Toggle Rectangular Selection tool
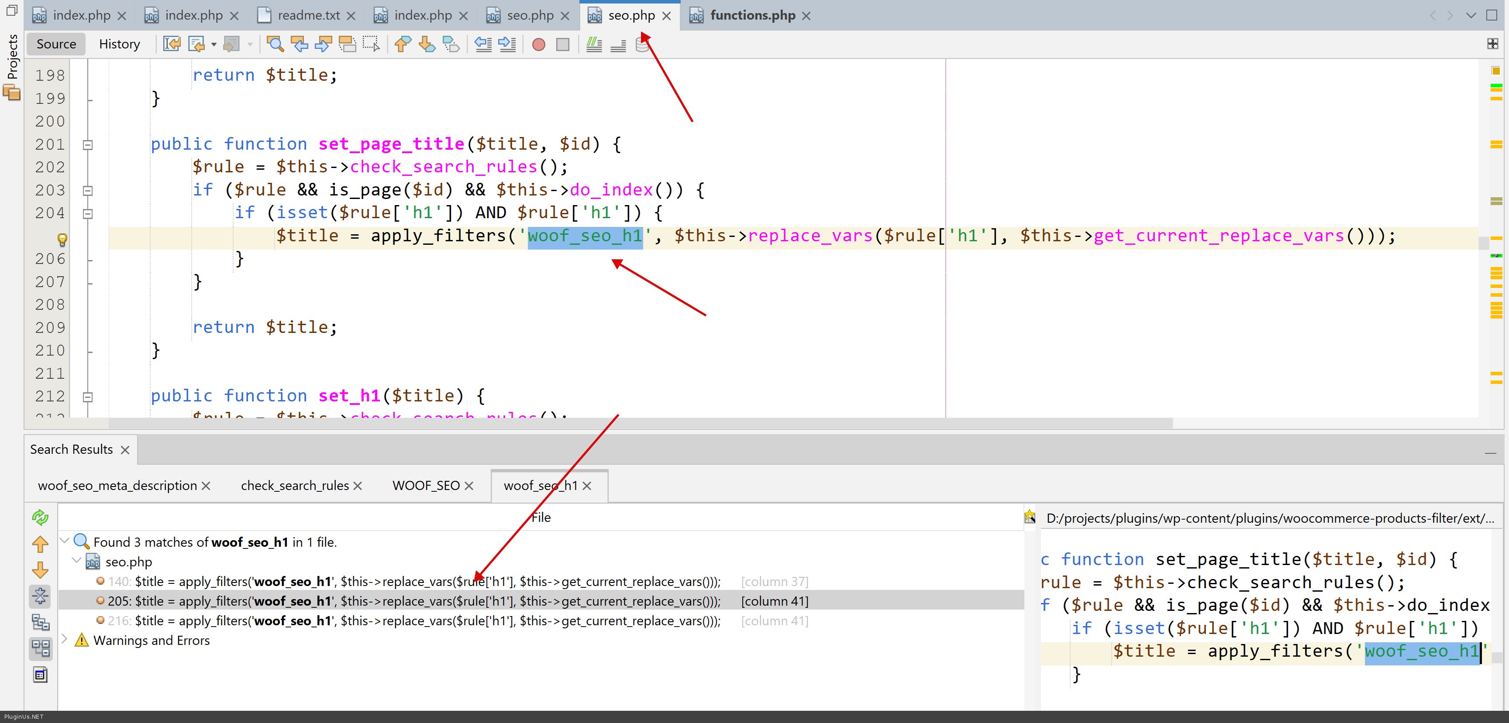This screenshot has width=1509, height=723. (x=371, y=45)
